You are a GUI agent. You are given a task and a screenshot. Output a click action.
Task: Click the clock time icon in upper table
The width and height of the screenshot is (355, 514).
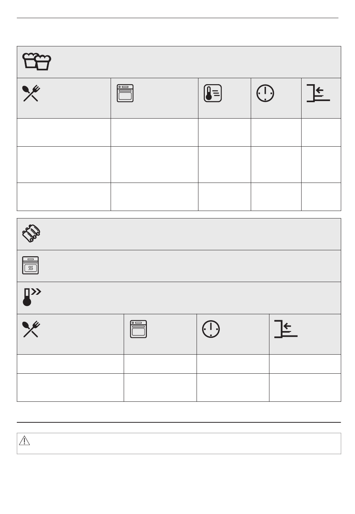click(265, 93)
